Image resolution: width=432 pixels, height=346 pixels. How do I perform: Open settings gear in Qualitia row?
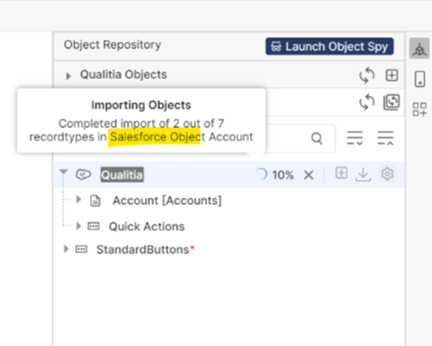[x=387, y=173]
